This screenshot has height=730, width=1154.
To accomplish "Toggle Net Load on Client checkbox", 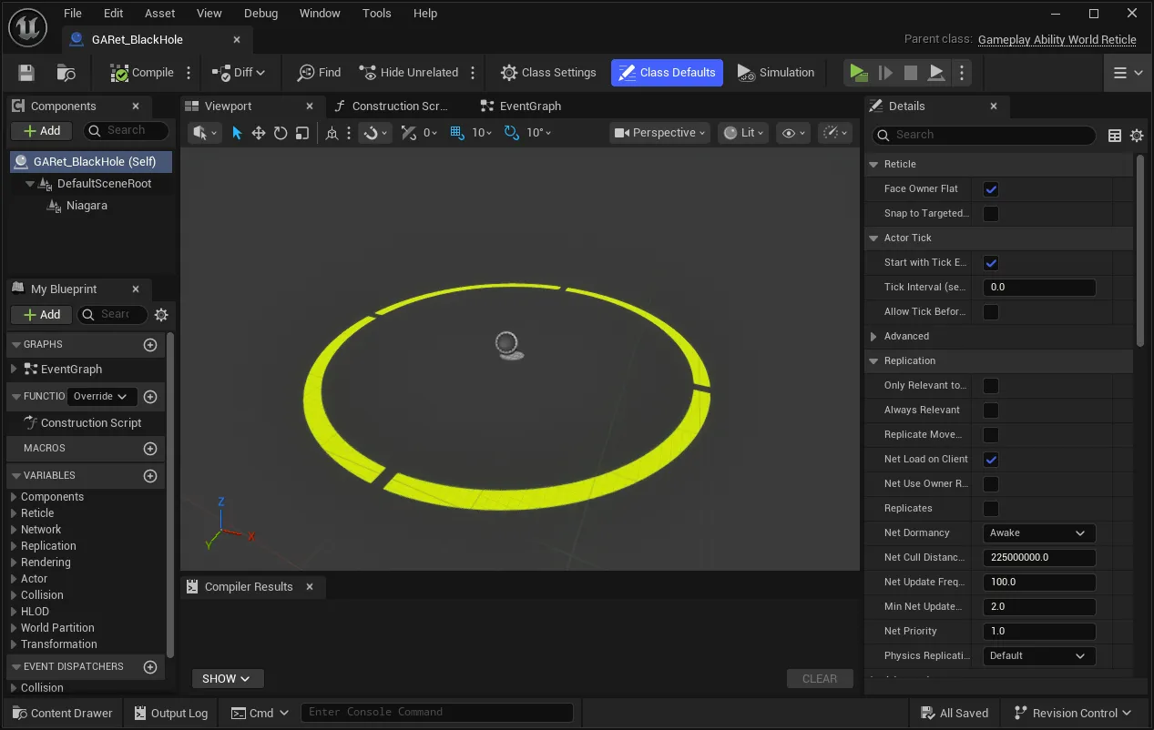I will [991, 460].
